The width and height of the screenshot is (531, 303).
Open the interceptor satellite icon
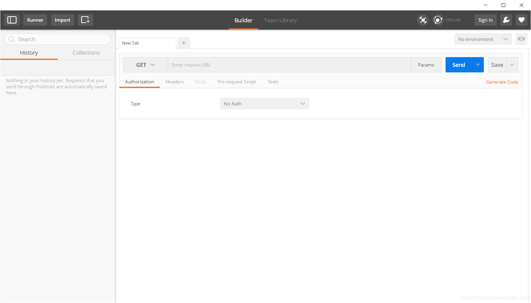[x=423, y=20]
